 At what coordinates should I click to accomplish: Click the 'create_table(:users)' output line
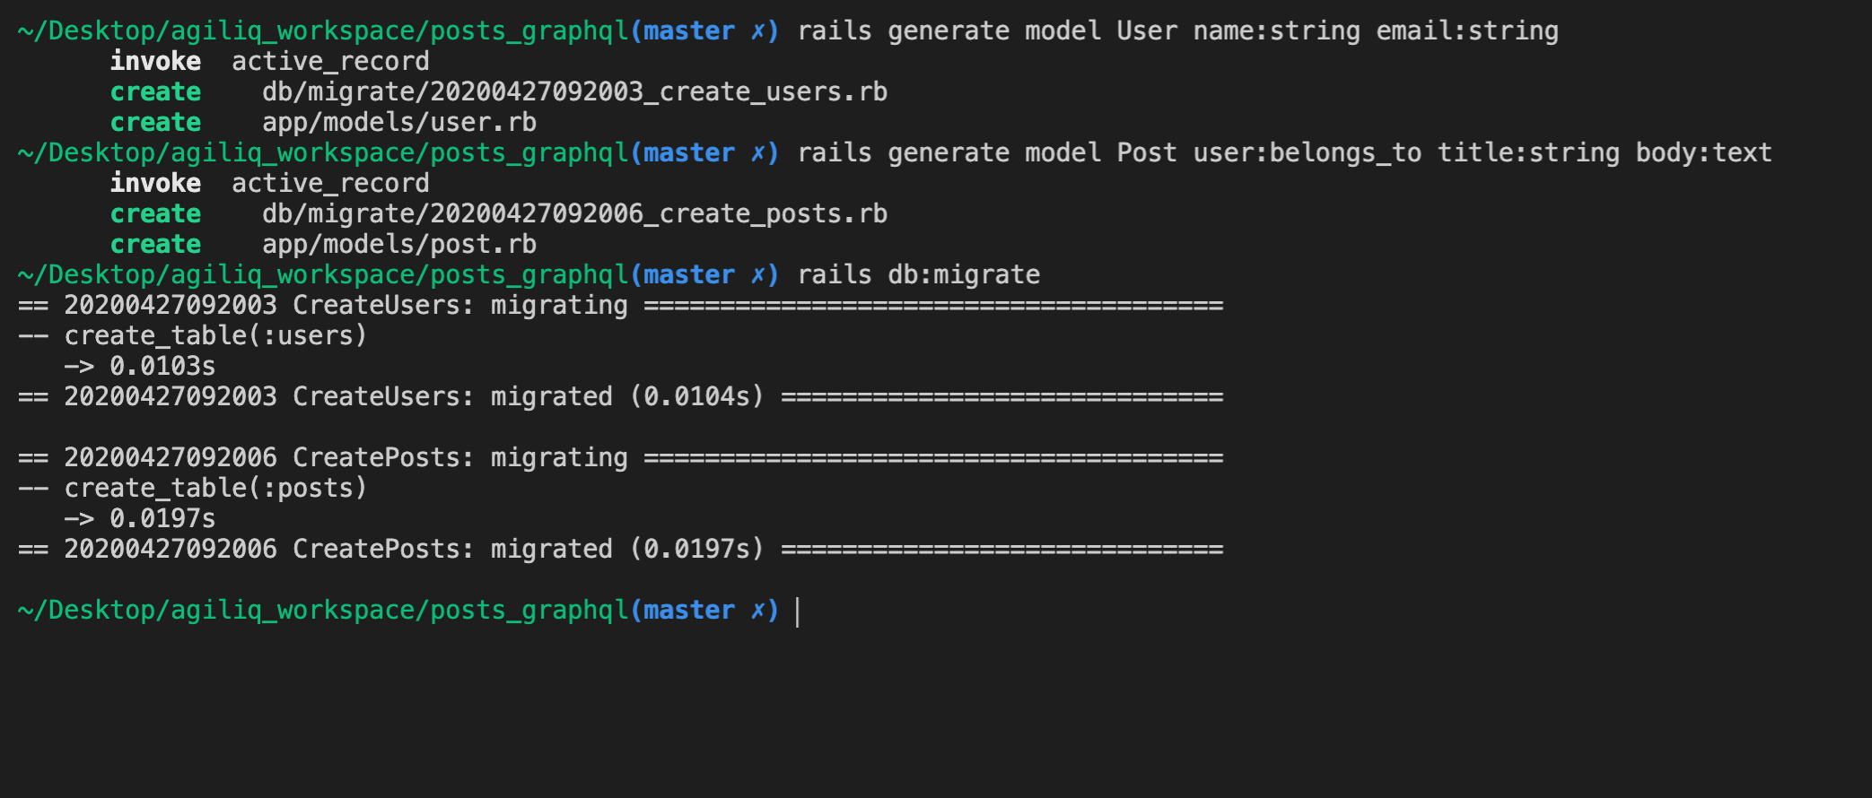click(x=215, y=335)
